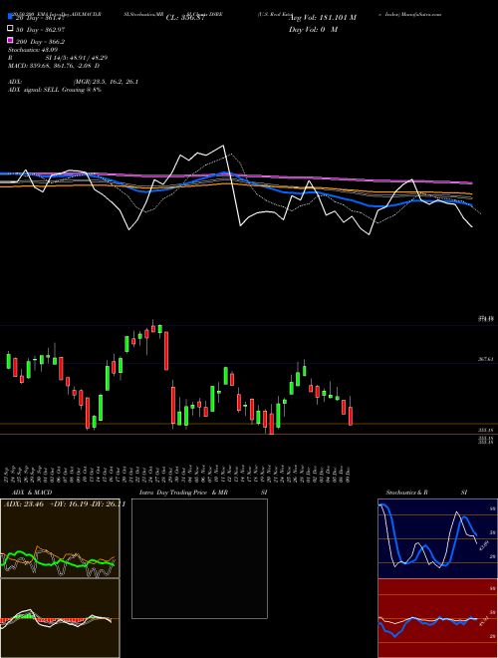Open the MACD histogram panel
The width and height of the screenshot is (498, 658).
click(60, 618)
